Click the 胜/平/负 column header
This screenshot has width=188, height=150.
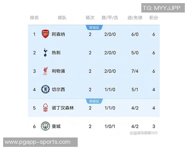[x=110, y=17]
